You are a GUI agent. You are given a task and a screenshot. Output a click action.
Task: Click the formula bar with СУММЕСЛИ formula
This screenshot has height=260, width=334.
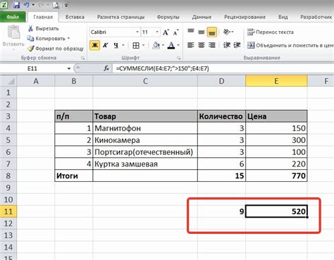pos(223,68)
